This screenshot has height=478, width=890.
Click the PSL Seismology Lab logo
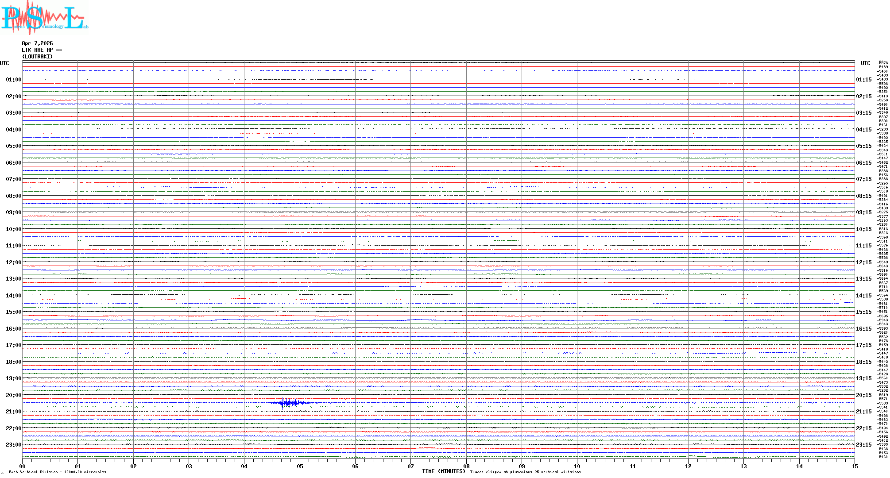pos(44,18)
